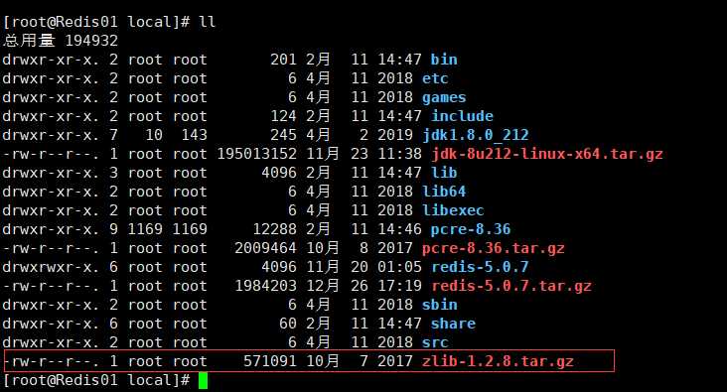Click the 'lib64' directory name
Viewport: 727px width, 392px height.
point(444,192)
